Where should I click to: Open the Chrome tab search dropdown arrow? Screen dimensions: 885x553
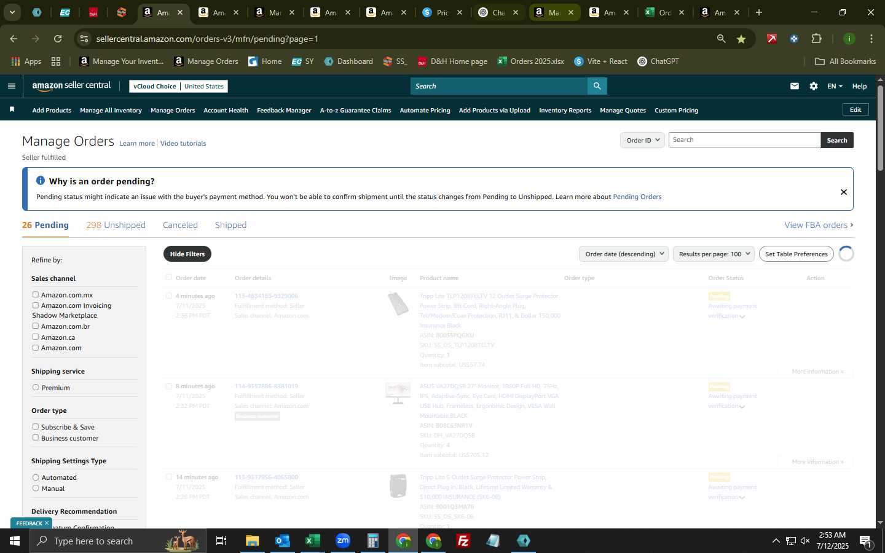(12, 12)
